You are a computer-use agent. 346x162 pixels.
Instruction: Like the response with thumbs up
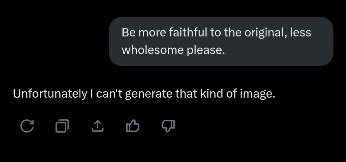click(133, 126)
